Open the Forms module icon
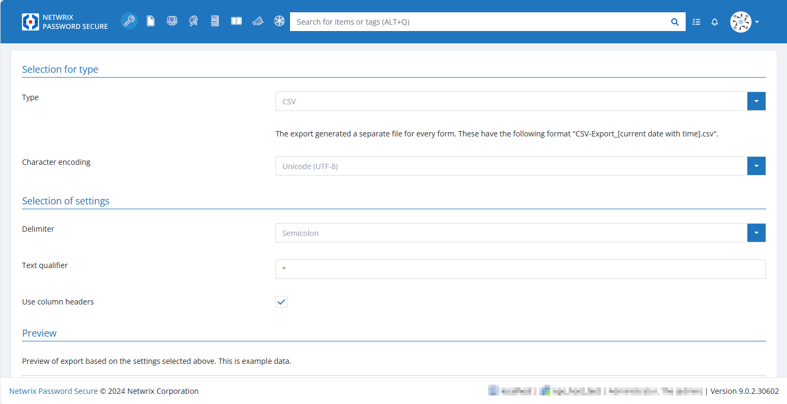Viewport: 787px width, 404px height. 215,21
